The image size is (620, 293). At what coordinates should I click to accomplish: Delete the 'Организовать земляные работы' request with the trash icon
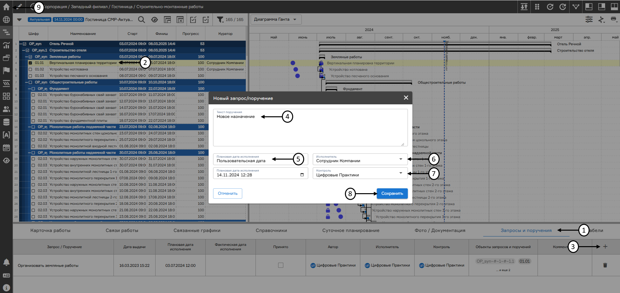605,265
